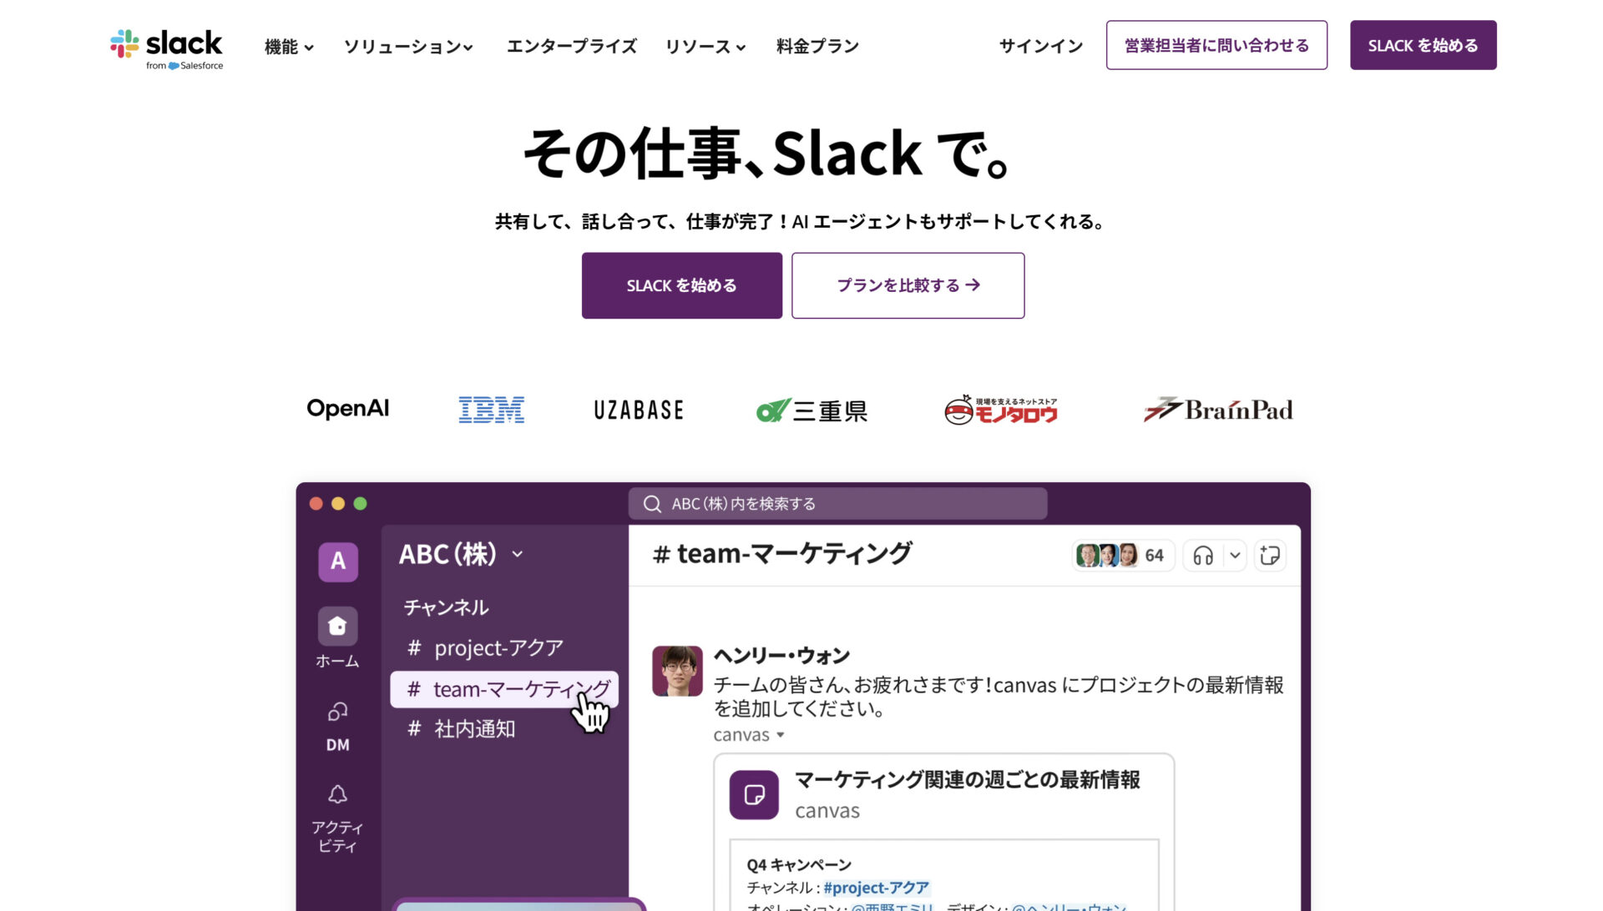Open the 機能 navigation dropdown
The image size is (1603, 911).
click(x=288, y=48)
